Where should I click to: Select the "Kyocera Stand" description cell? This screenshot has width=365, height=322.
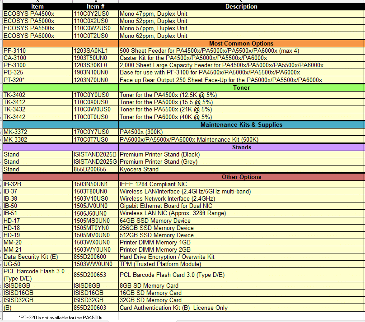(x=139, y=169)
